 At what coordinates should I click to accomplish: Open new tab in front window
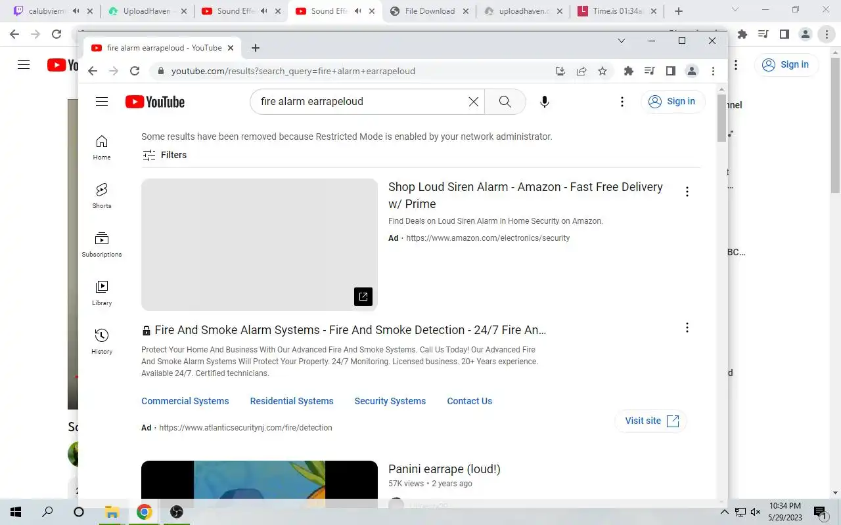tap(256, 48)
